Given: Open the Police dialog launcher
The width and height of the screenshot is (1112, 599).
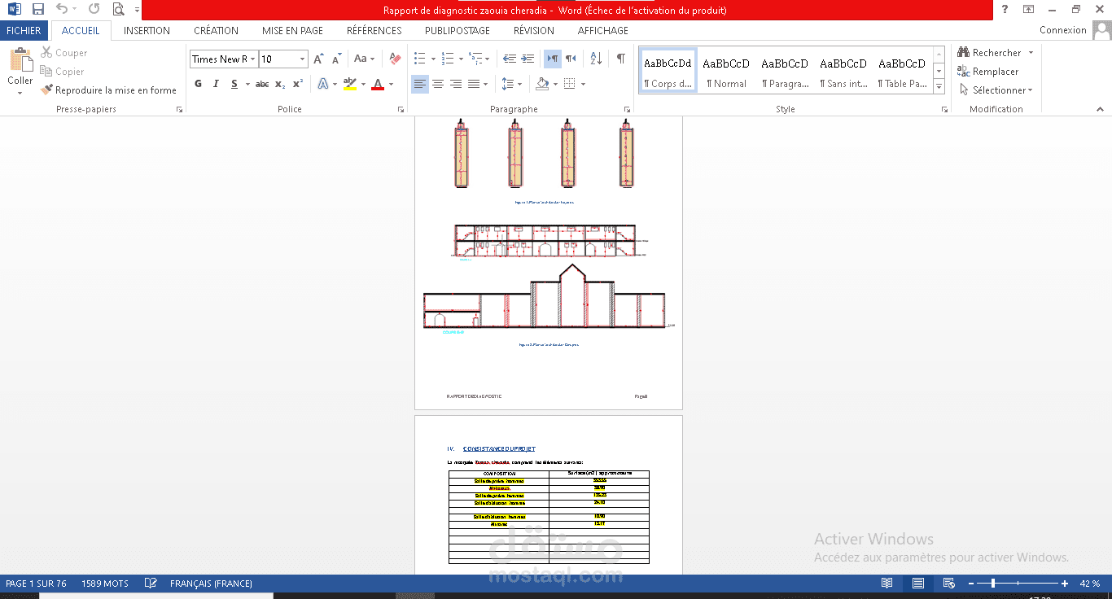Looking at the screenshot, I should click(401, 109).
